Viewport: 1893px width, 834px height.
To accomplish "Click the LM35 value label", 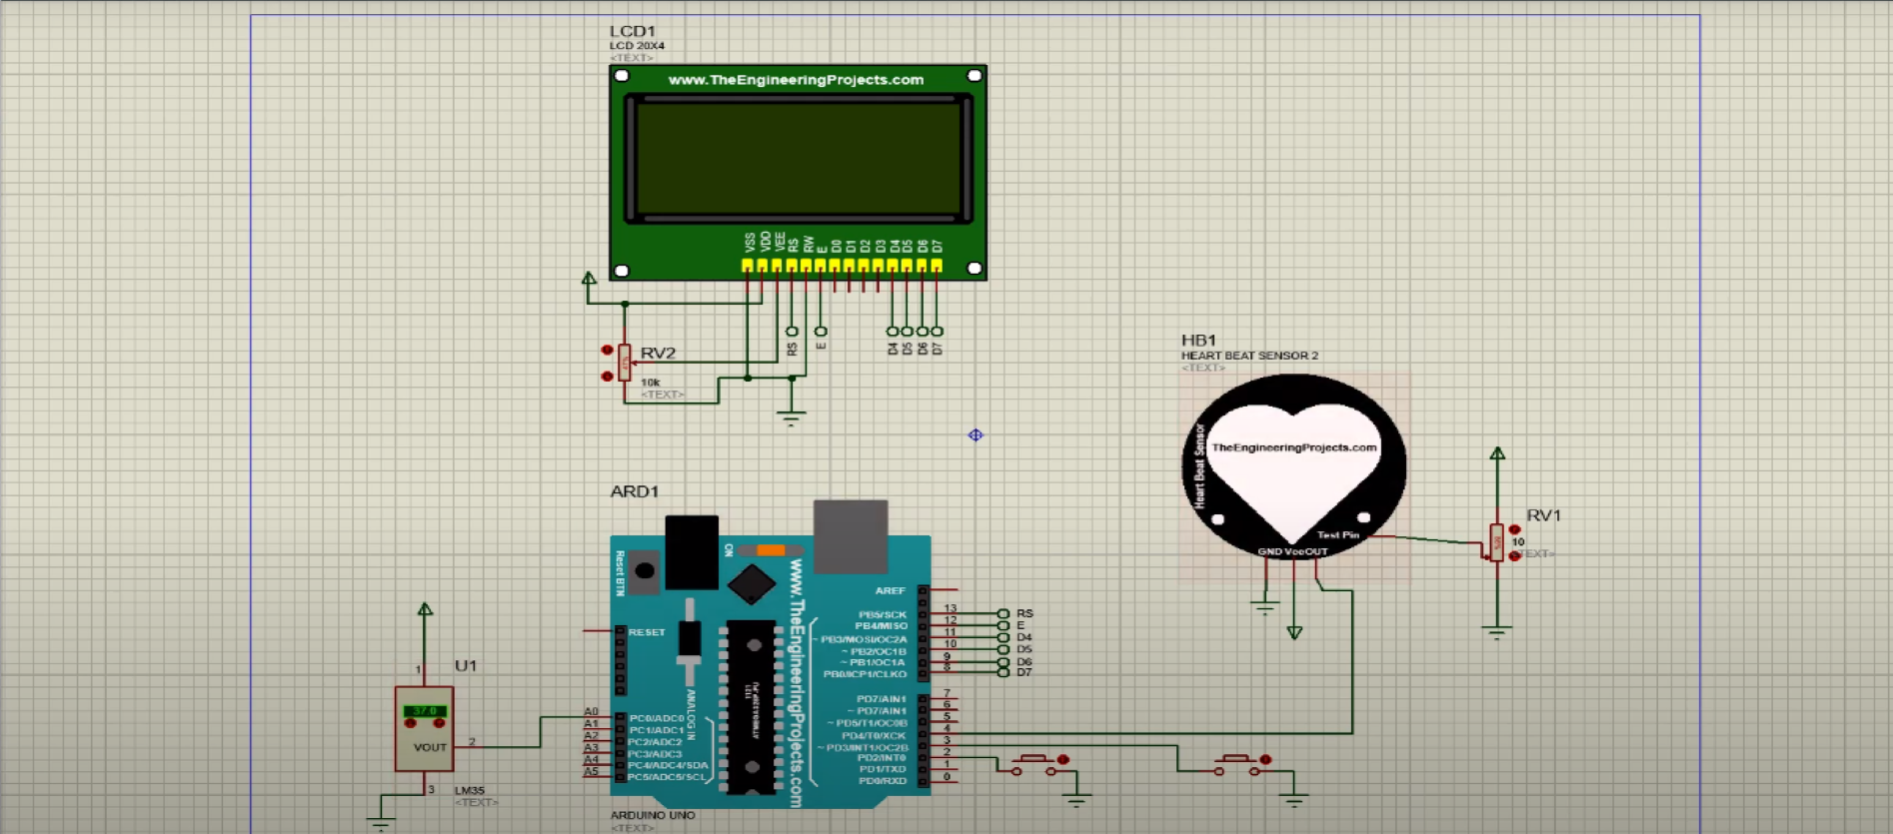I will [x=470, y=790].
